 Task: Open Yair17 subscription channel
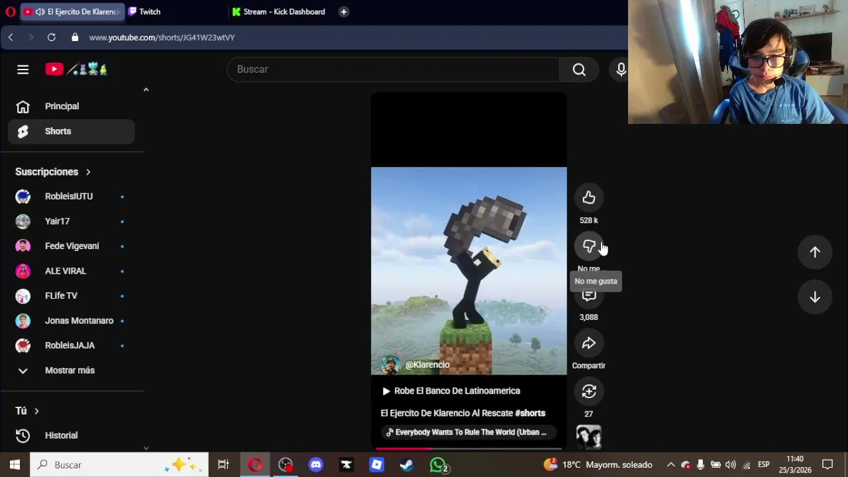(x=72, y=221)
